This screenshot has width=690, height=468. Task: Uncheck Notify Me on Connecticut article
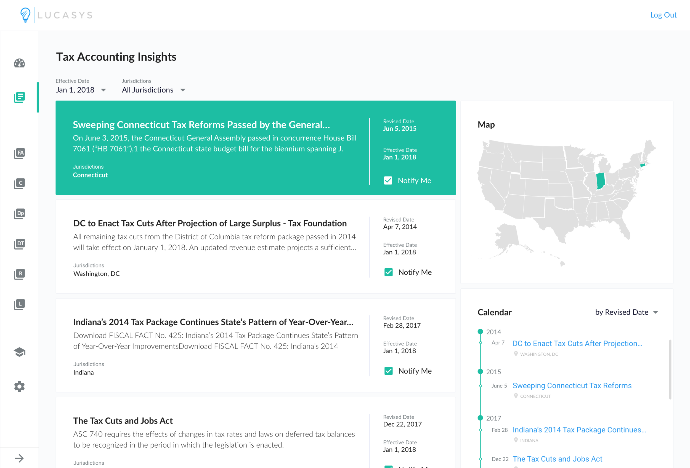(x=388, y=180)
